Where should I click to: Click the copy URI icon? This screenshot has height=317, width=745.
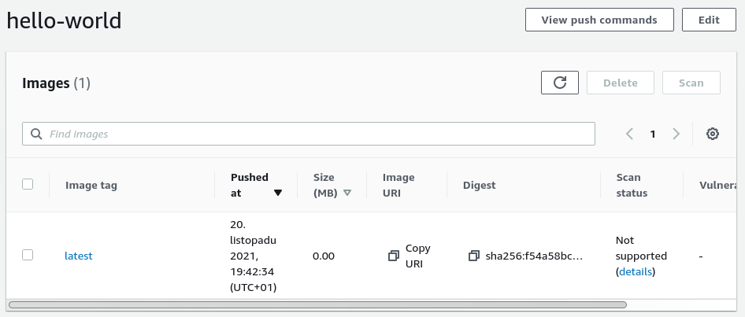tap(394, 256)
